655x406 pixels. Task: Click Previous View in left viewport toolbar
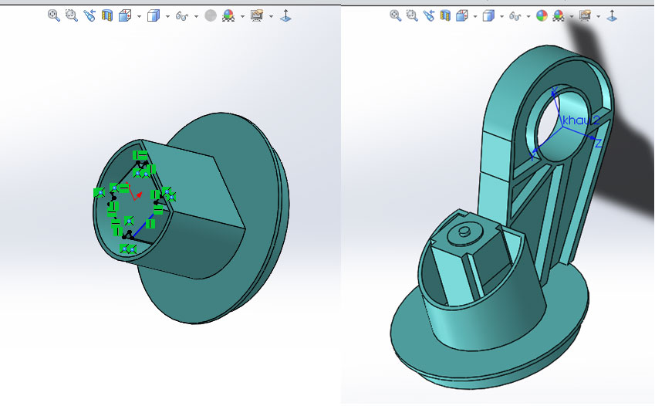pyautogui.click(x=89, y=15)
